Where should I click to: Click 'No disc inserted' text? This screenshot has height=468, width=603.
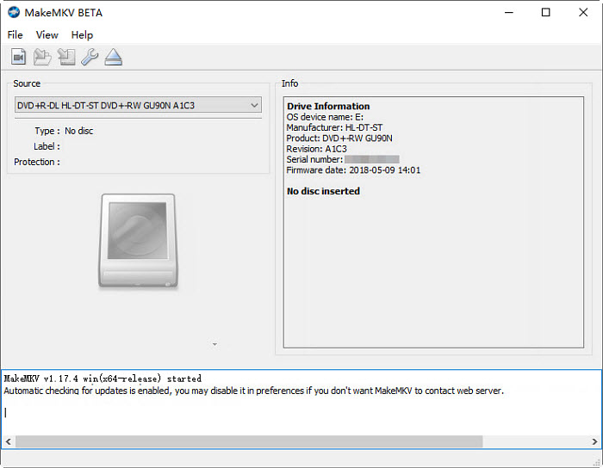coord(323,191)
